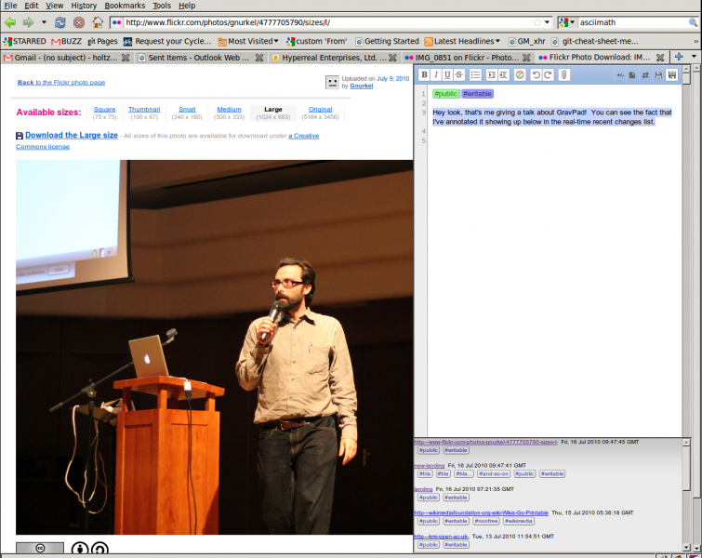The height and width of the screenshot is (558, 702).
Task: Click the paperclip attachment icon
Action: [x=564, y=74]
